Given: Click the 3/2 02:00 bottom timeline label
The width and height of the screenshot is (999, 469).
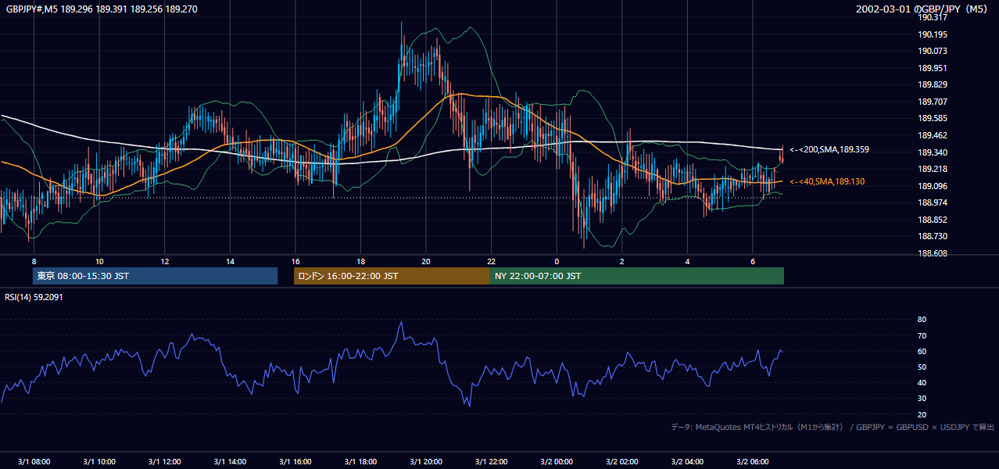Looking at the screenshot, I should coord(622,461).
